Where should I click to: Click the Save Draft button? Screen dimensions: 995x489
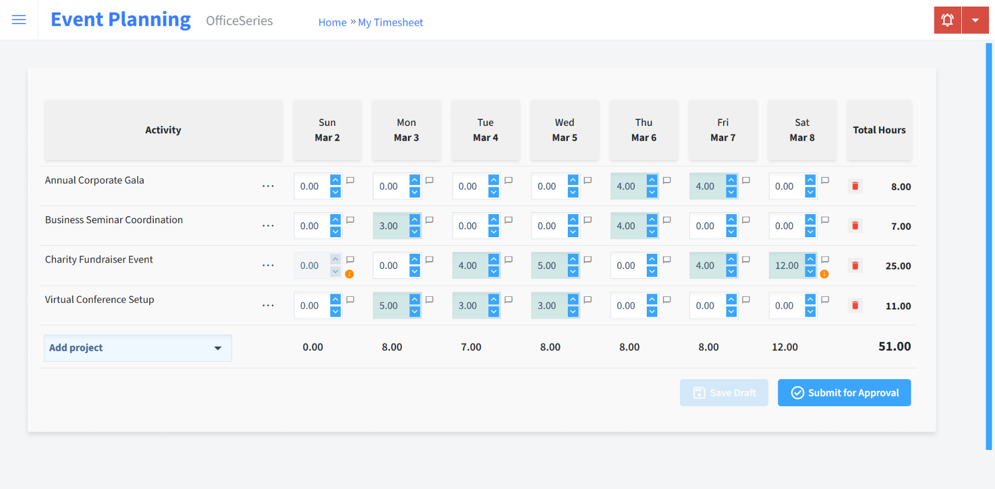(x=724, y=392)
